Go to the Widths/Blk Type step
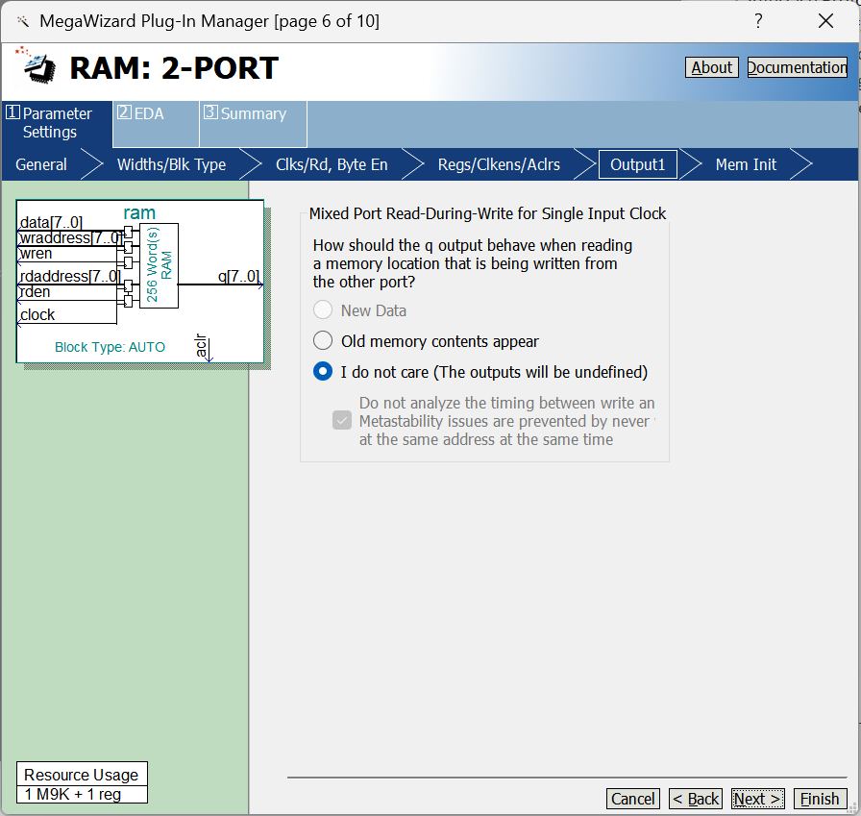Viewport: 861px width, 816px height. tap(171, 164)
